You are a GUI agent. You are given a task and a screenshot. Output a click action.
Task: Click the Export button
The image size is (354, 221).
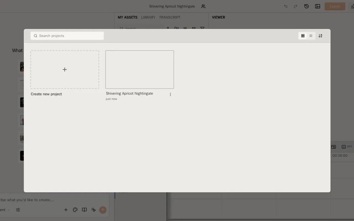coord(335,6)
